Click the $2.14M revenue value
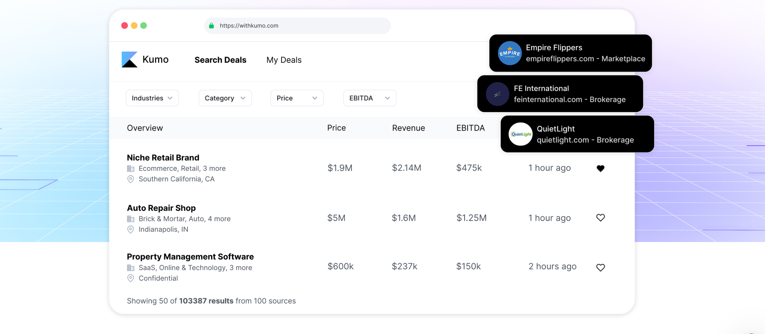 (407, 168)
